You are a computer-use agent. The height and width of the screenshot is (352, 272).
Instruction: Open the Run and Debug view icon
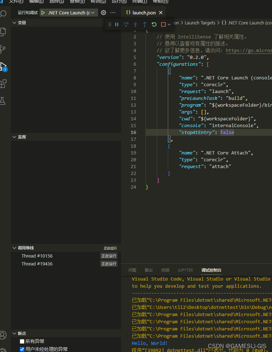tap(3, 67)
